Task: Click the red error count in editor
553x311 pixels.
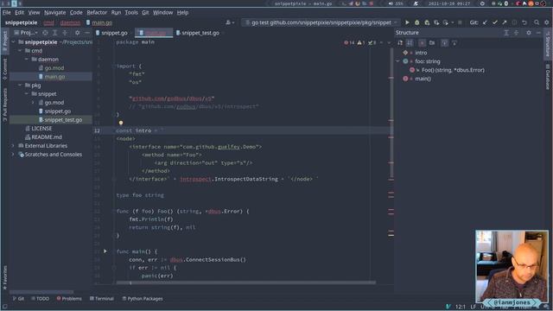Action: [349, 42]
